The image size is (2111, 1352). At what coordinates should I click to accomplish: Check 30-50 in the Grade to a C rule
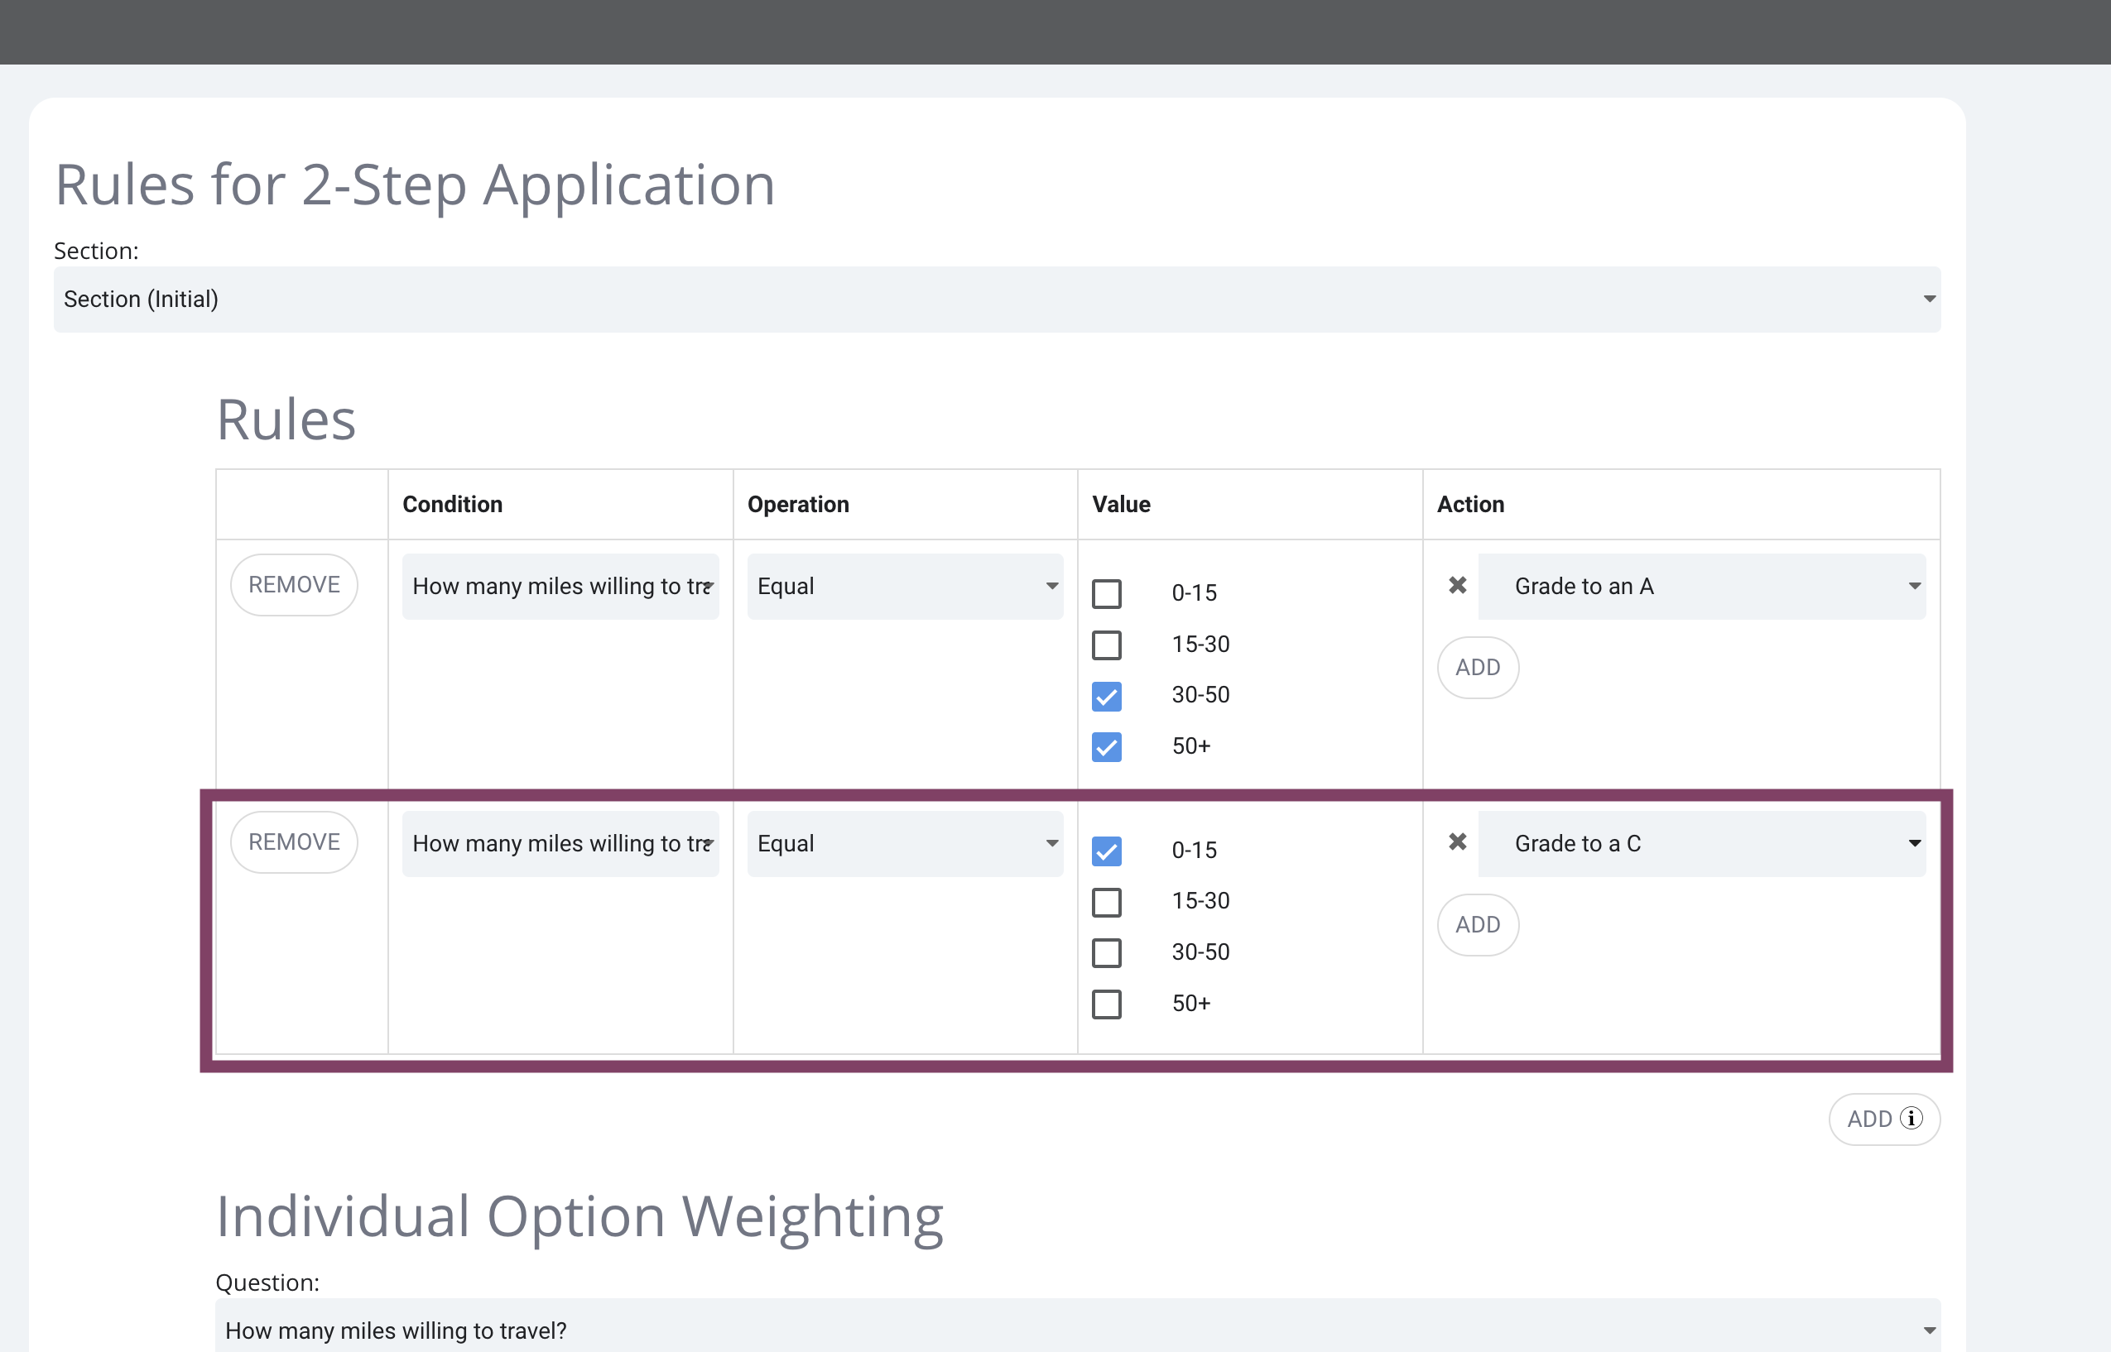click(1107, 952)
